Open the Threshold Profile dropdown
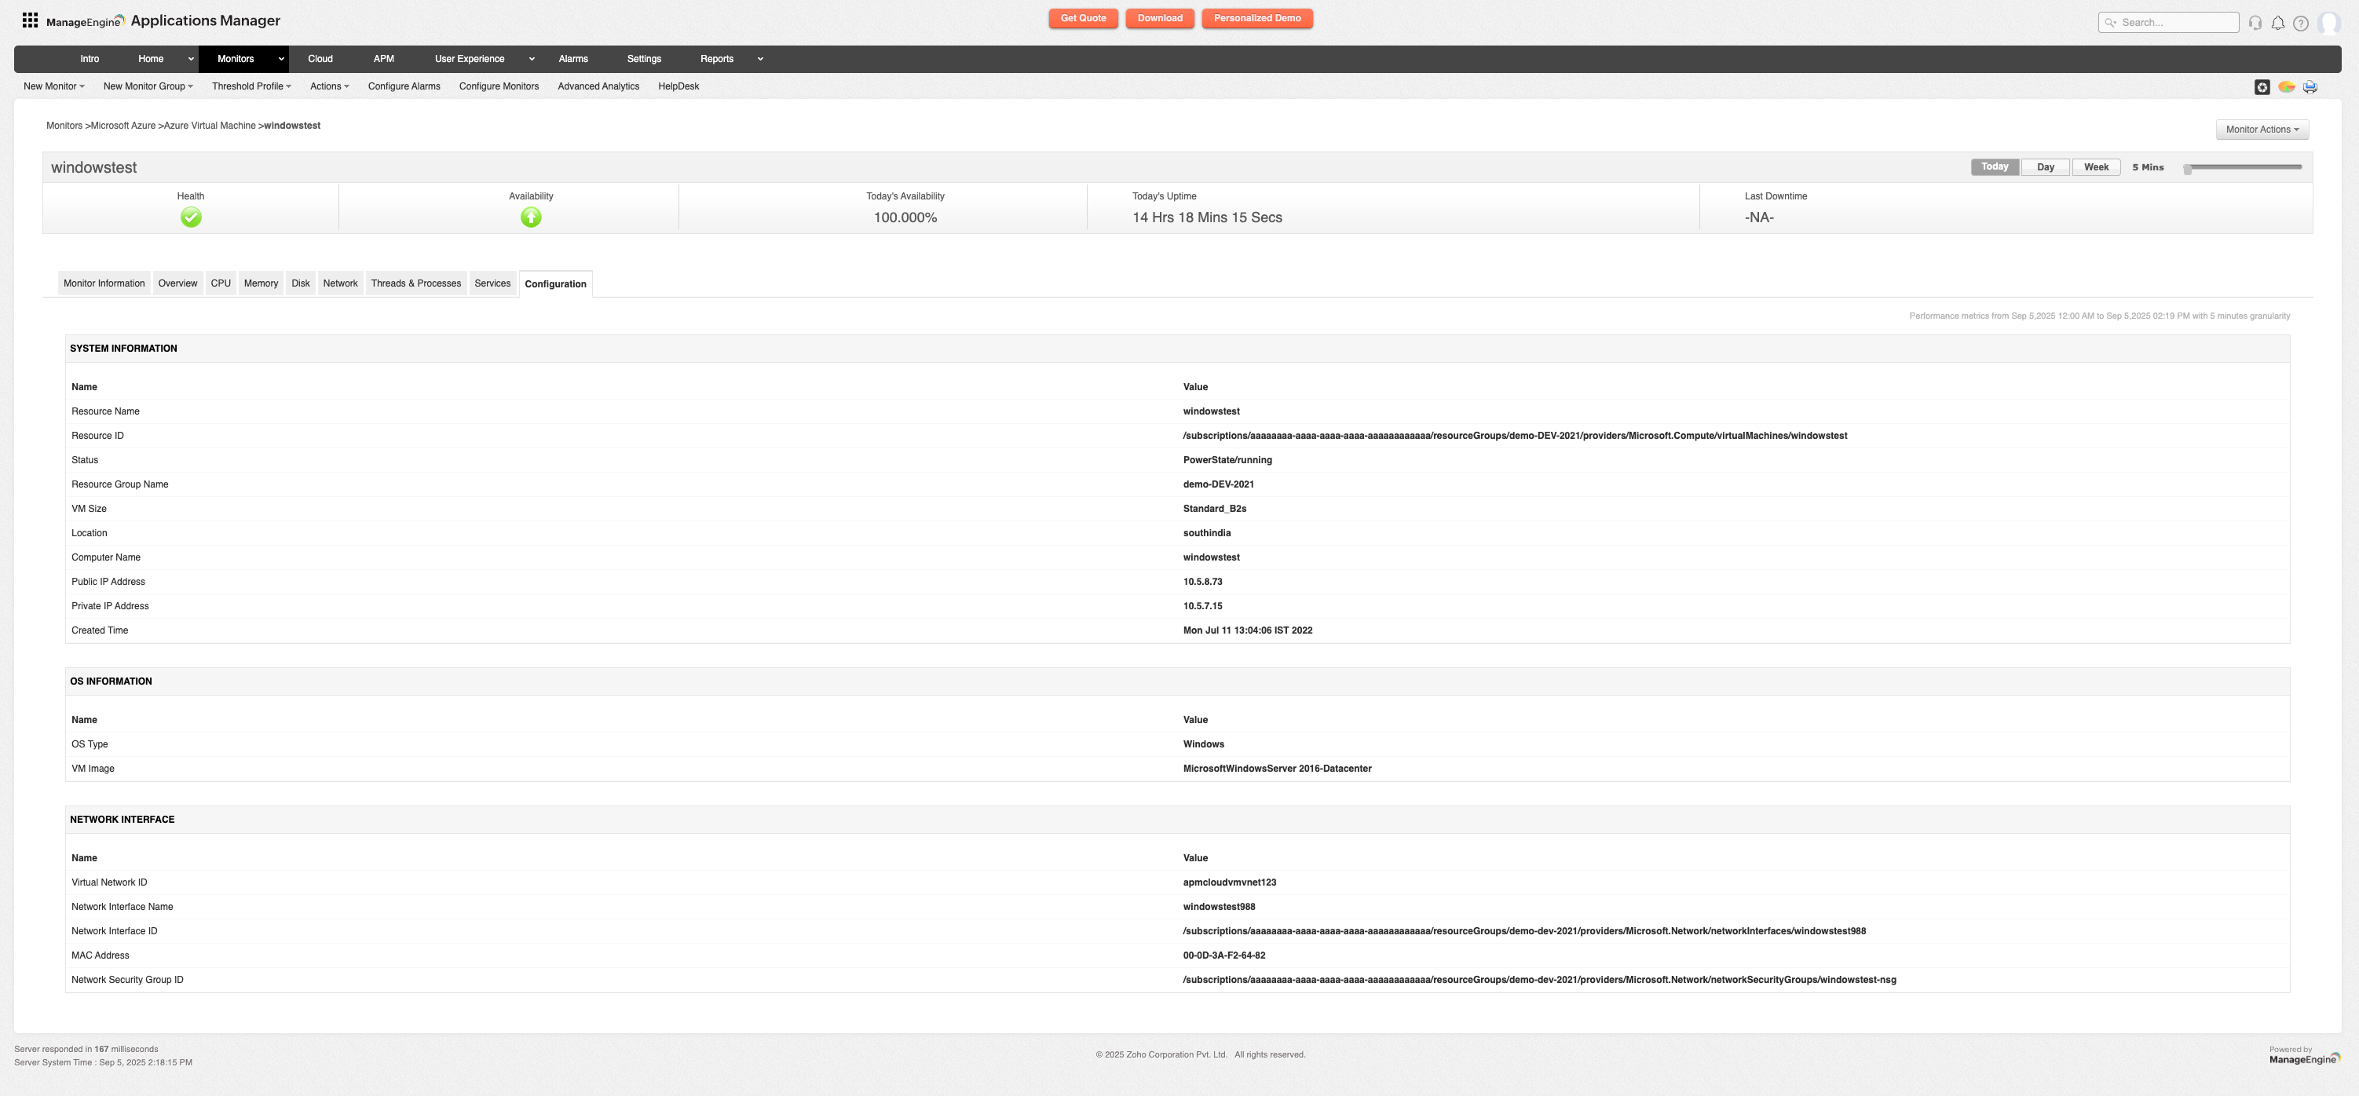The image size is (2359, 1096). pos(251,86)
